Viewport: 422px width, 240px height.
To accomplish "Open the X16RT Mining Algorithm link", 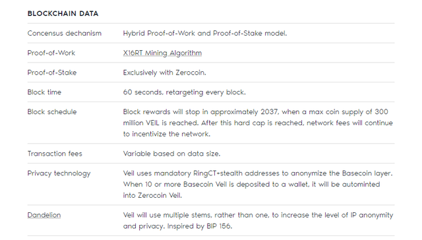I will coord(162,53).
